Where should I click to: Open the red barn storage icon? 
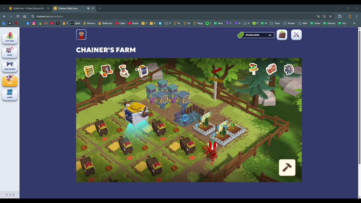[x=271, y=69]
